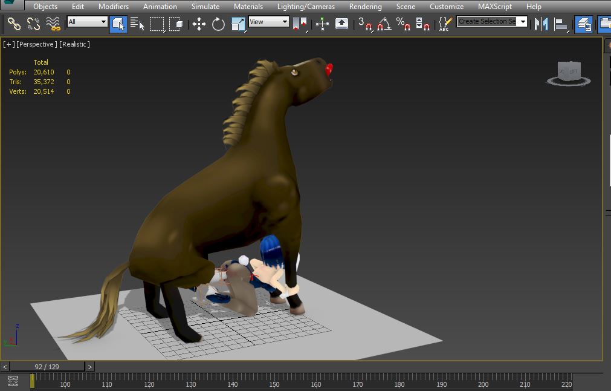
Task: Choose the Bind to Space Warp tool
Action: pyautogui.click(x=53, y=24)
